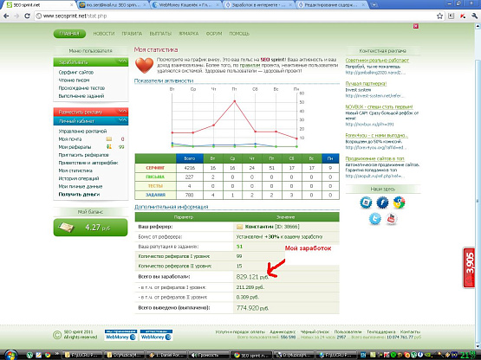Open Прохождение тестов in sidebar
This screenshot has width=481, height=360.
pyautogui.click(x=81, y=88)
